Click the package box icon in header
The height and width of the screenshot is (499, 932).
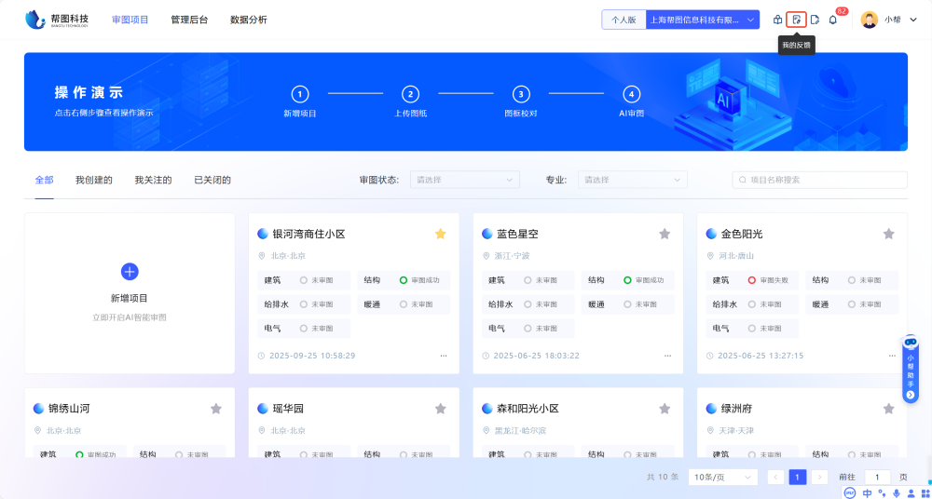(778, 20)
